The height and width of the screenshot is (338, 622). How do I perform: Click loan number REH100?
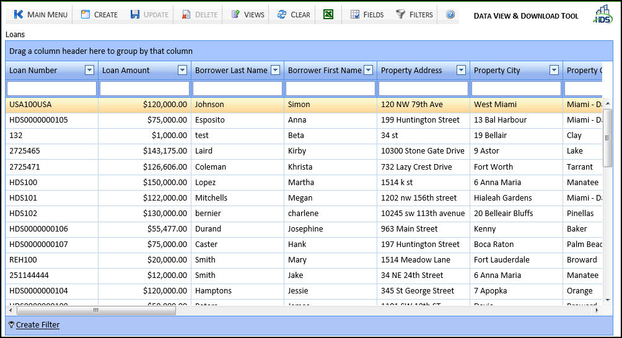tap(51, 259)
